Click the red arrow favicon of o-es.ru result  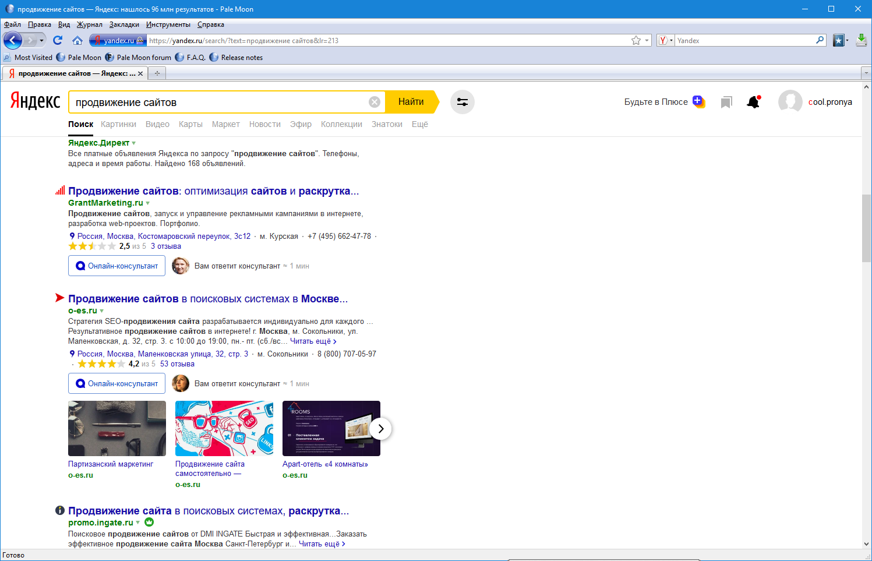59,298
